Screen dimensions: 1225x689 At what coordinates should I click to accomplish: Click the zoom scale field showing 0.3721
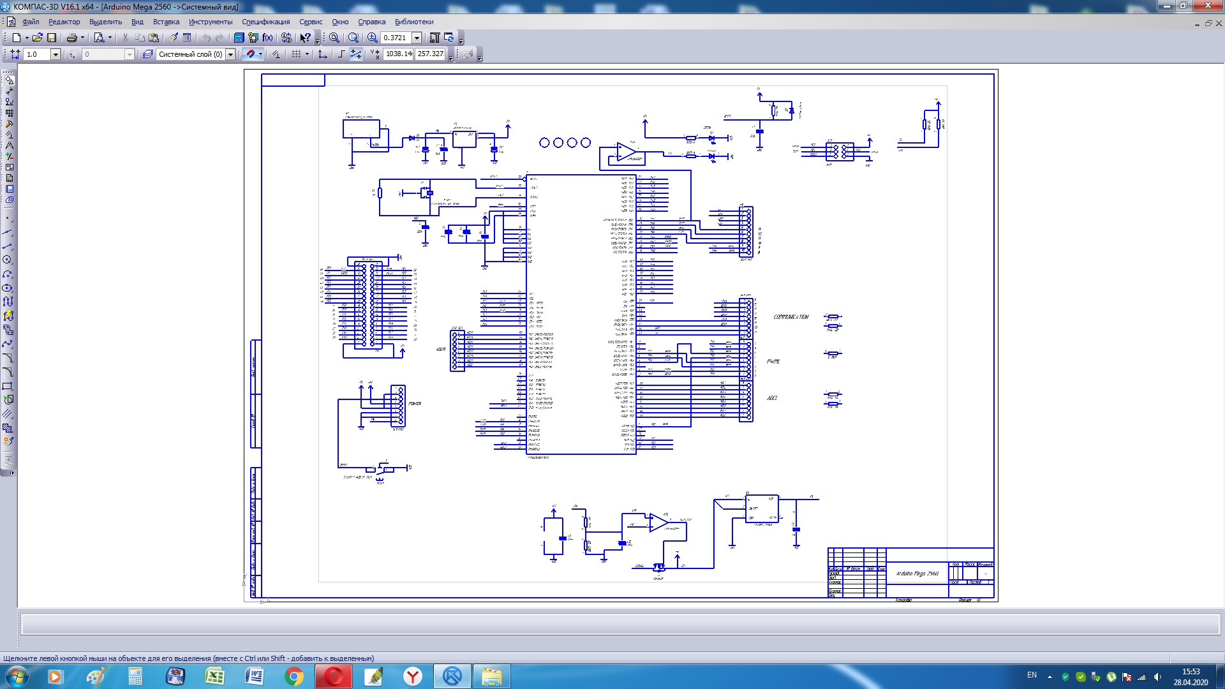396,38
